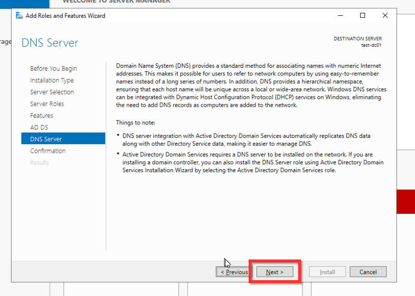The width and height of the screenshot is (415, 296).
Task: Maximize the wizard window
Action: pos(363,15)
